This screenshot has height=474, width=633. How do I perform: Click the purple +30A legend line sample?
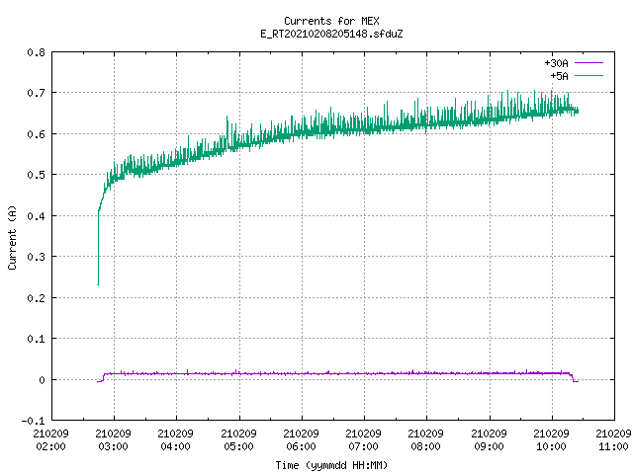coord(588,63)
